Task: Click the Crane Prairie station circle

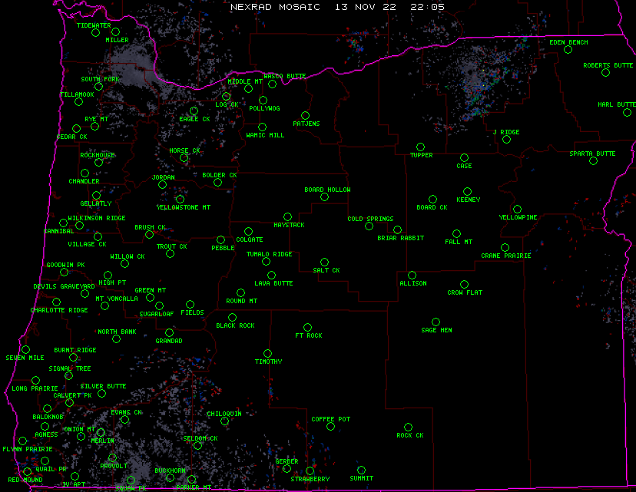Action: [x=505, y=247]
